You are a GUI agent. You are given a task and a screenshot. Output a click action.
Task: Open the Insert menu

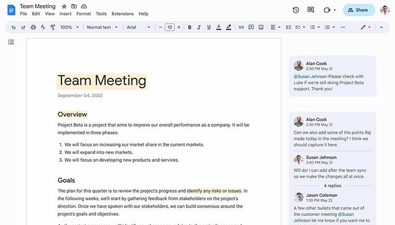point(65,14)
